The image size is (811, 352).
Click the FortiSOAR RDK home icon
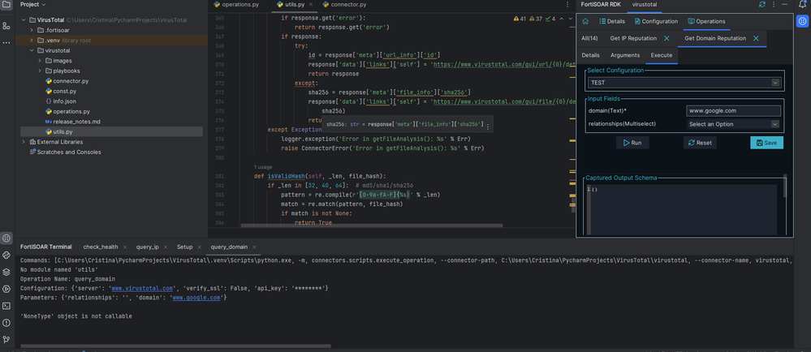(x=585, y=22)
